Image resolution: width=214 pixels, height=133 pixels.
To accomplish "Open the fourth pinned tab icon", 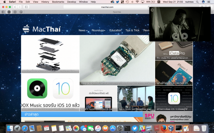I will pyautogui.click(x=21, y=12).
